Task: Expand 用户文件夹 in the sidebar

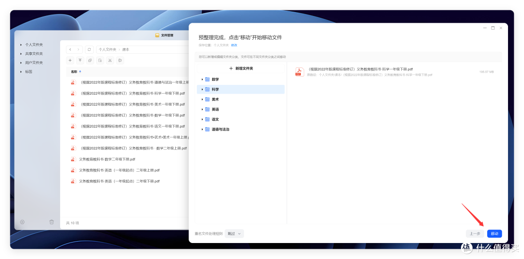Action: point(21,63)
